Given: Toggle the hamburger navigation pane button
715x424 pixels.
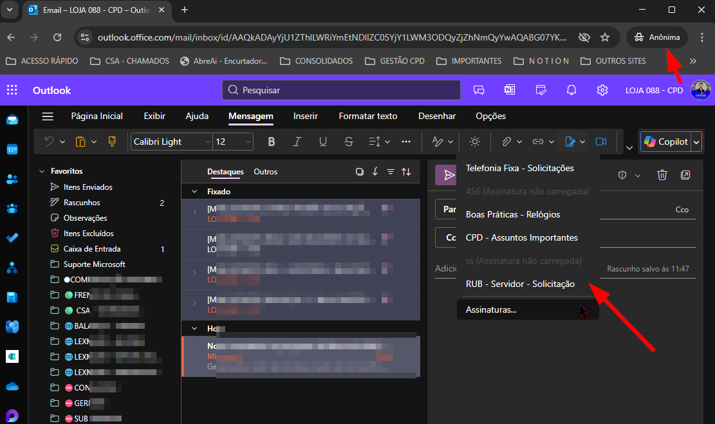Looking at the screenshot, I should (x=48, y=116).
